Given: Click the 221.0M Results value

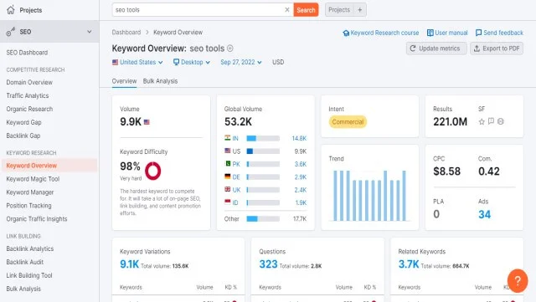Looking at the screenshot, I should (x=450, y=121).
